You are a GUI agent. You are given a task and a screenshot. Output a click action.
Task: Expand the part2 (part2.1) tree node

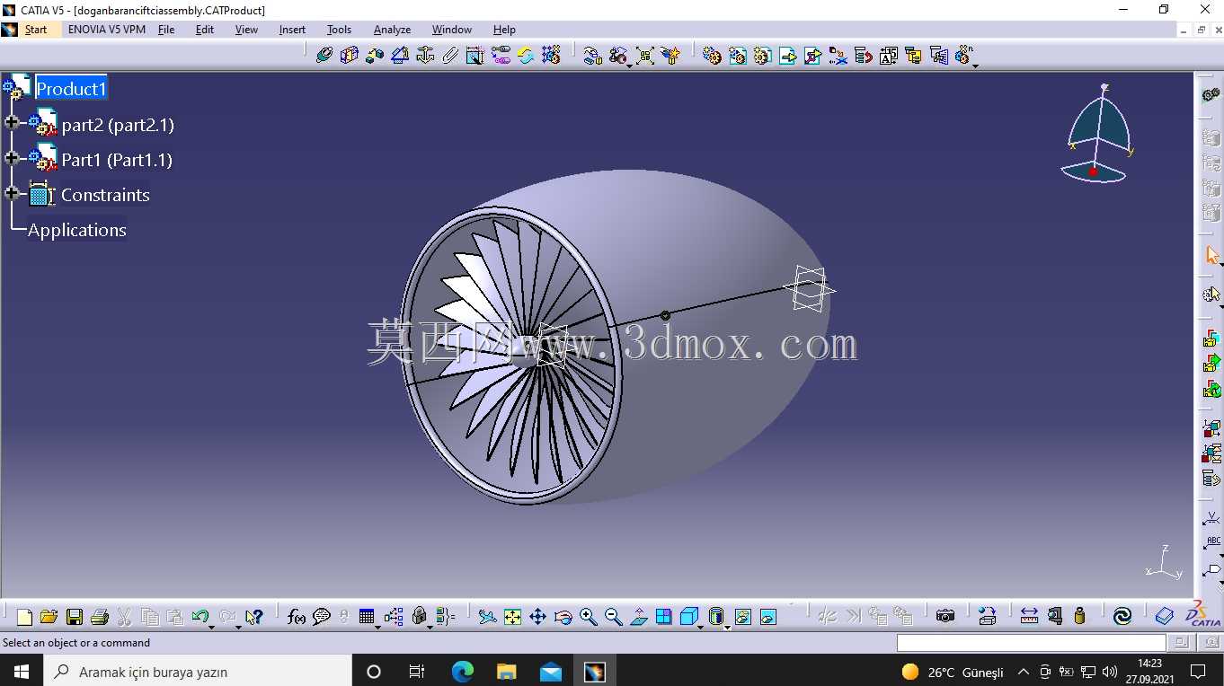point(12,122)
